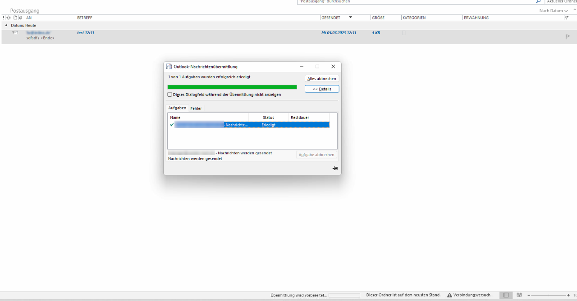This screenshot has width=577, height=301.
Task: Zoom out with the minus icon
Action: pyautogui.click(x=529, y=295)
